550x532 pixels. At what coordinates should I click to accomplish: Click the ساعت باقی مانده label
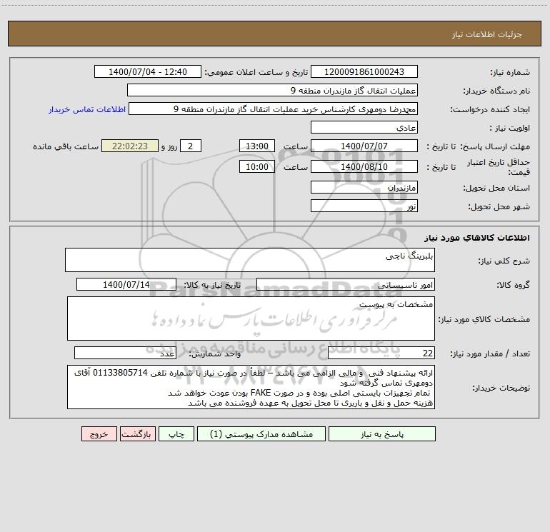(x=66, y=146)
